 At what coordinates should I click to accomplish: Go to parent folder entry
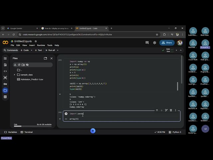[20, 70]
